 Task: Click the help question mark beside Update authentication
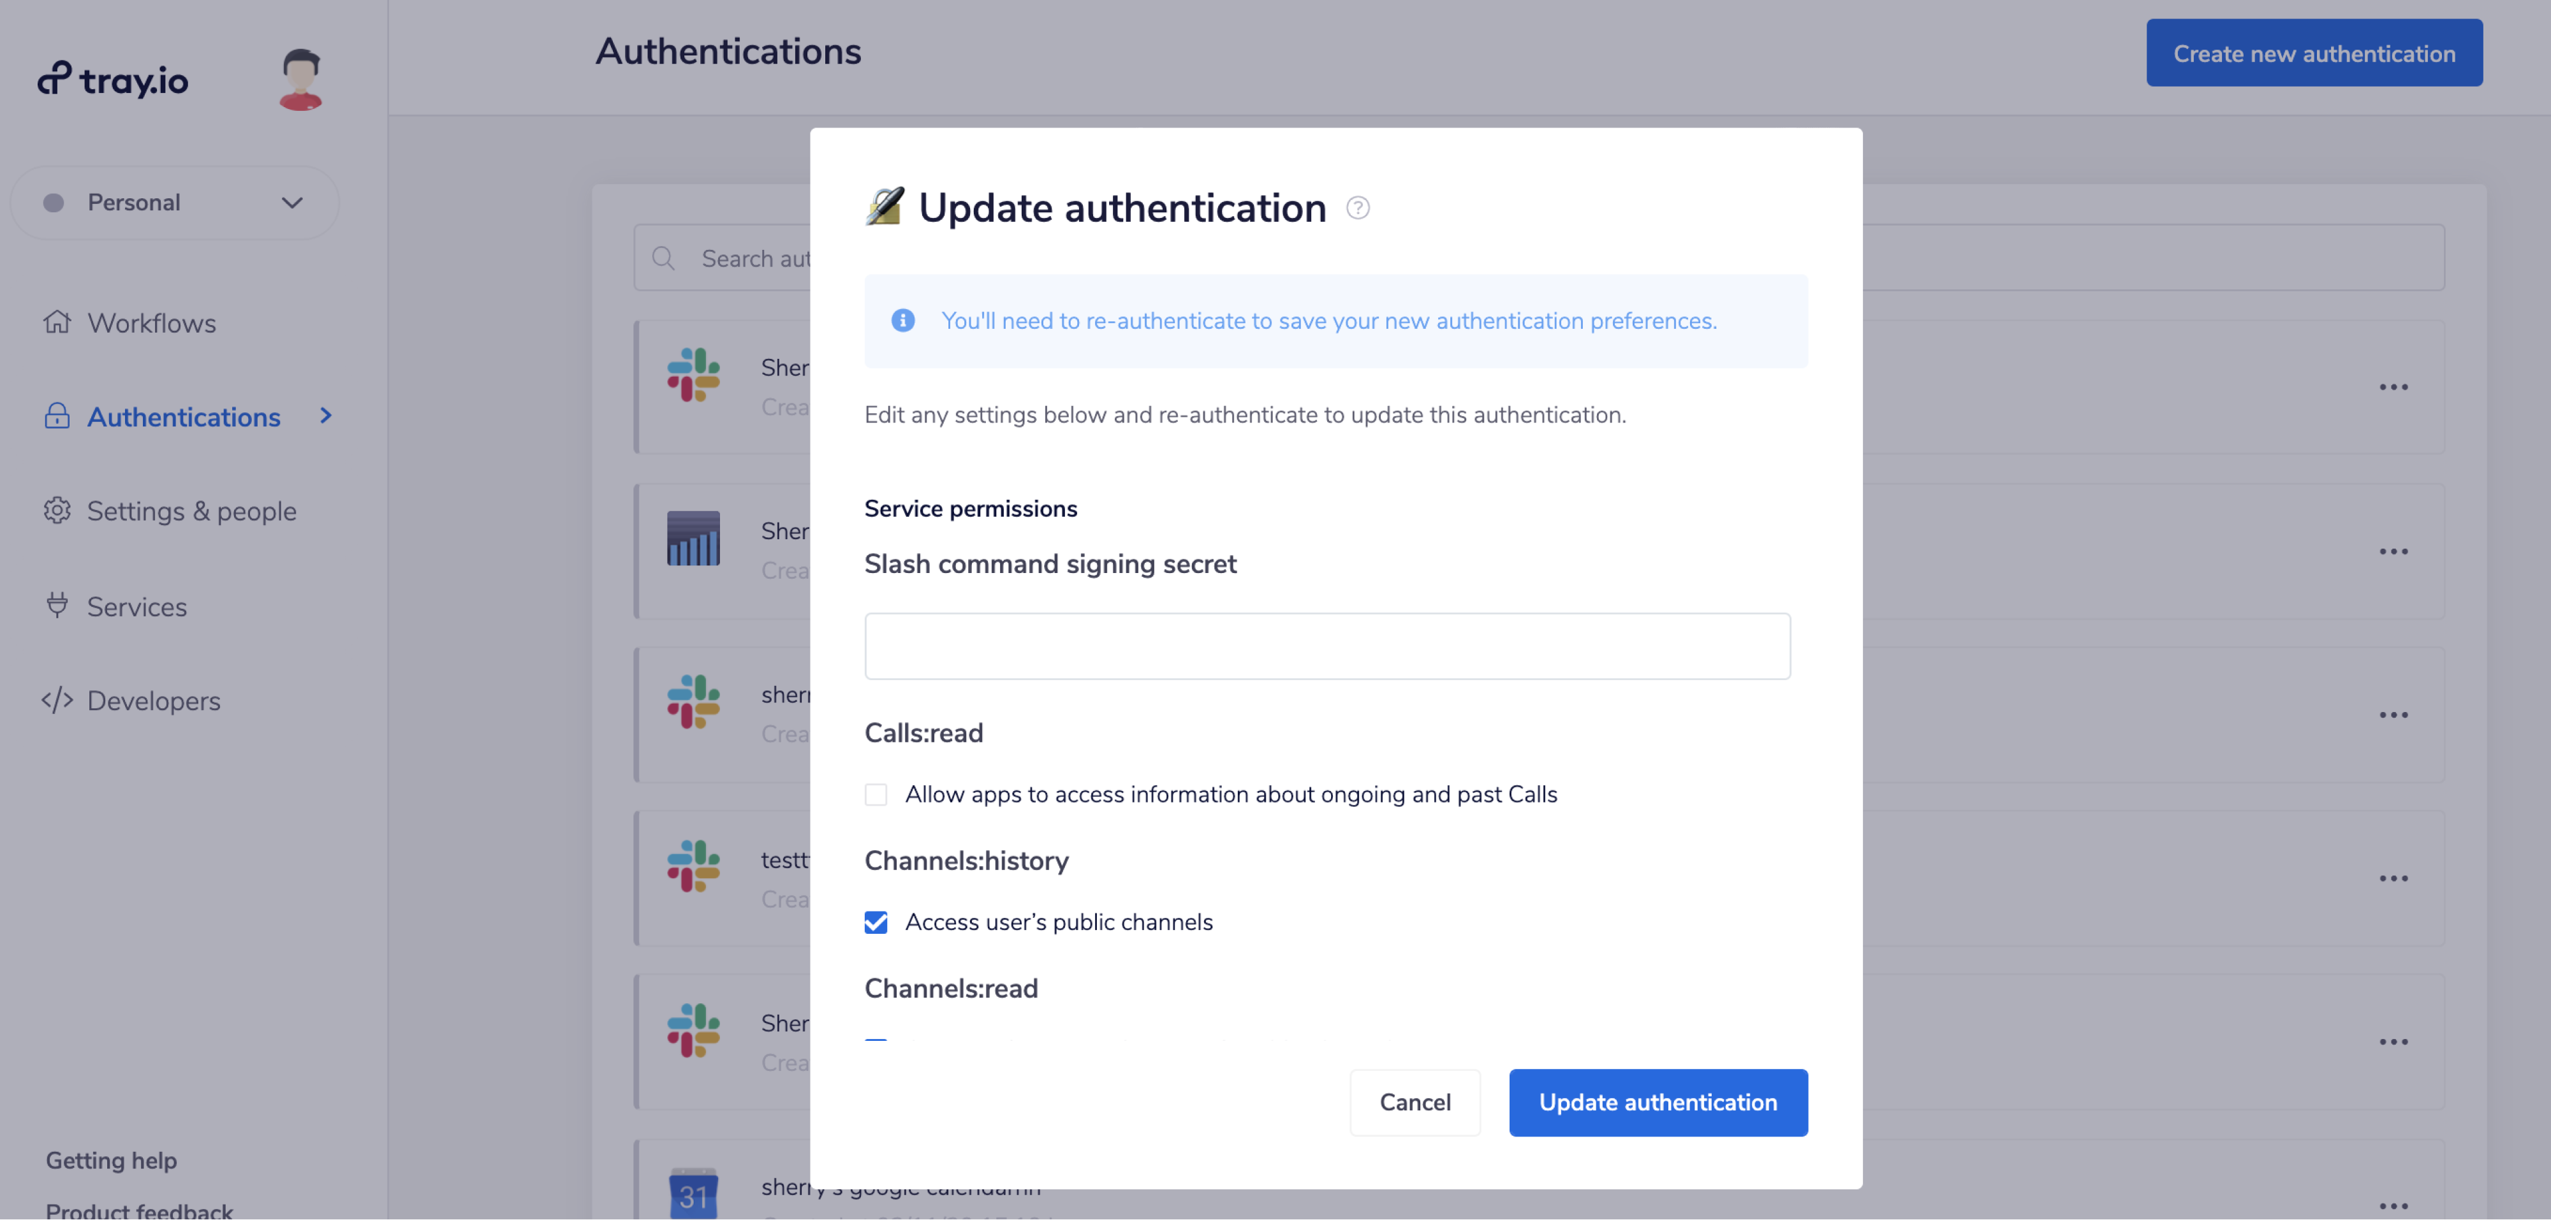(x=1358, y=208)
